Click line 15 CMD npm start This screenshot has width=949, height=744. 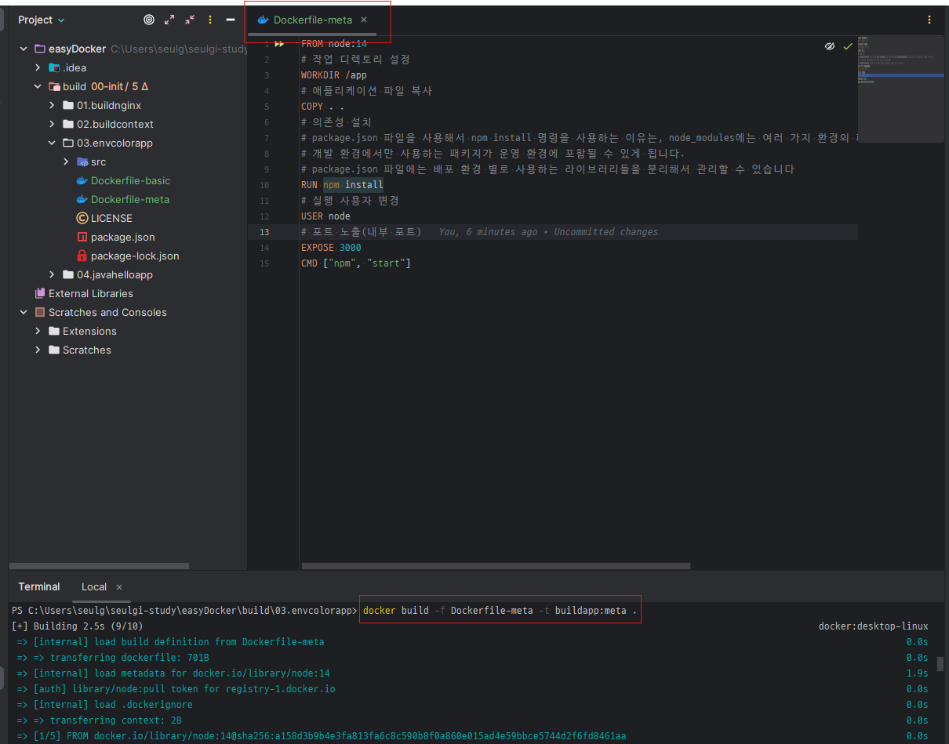(x=356, y=263)
